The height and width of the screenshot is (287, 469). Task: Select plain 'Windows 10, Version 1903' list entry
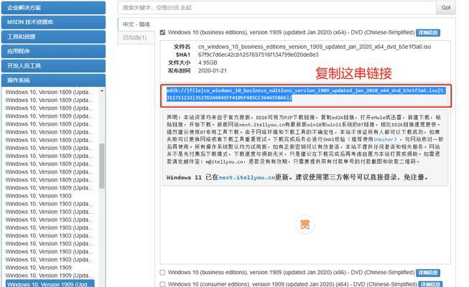coord(38,196)
